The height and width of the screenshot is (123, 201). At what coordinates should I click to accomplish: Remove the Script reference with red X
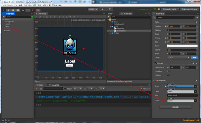(196, 86)
